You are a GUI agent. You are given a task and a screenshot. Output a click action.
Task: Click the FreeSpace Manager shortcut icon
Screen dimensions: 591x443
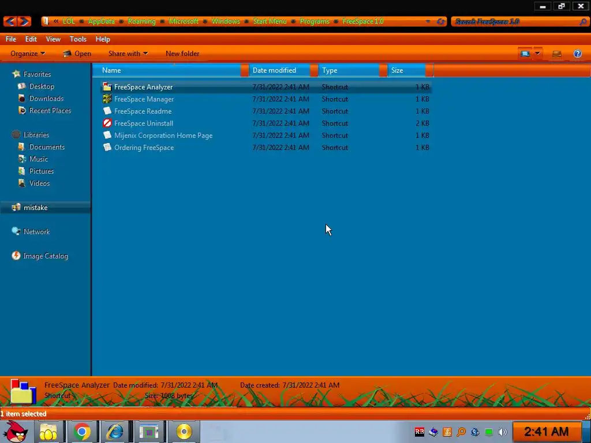(x=107, y=99)
